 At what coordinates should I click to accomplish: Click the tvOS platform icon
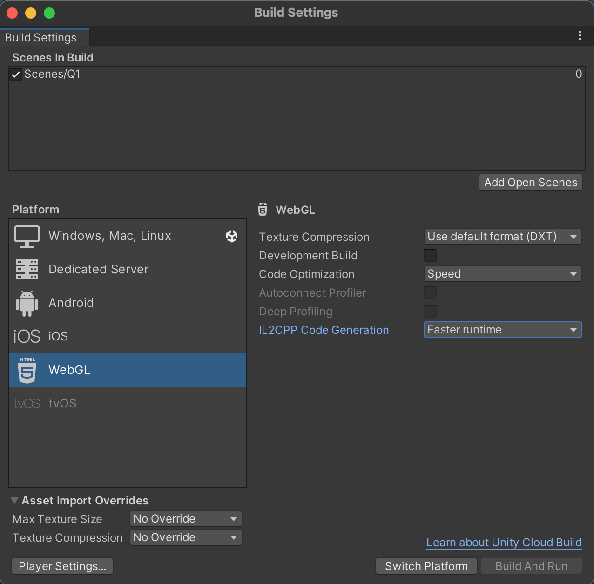click(x=27, y=403)
